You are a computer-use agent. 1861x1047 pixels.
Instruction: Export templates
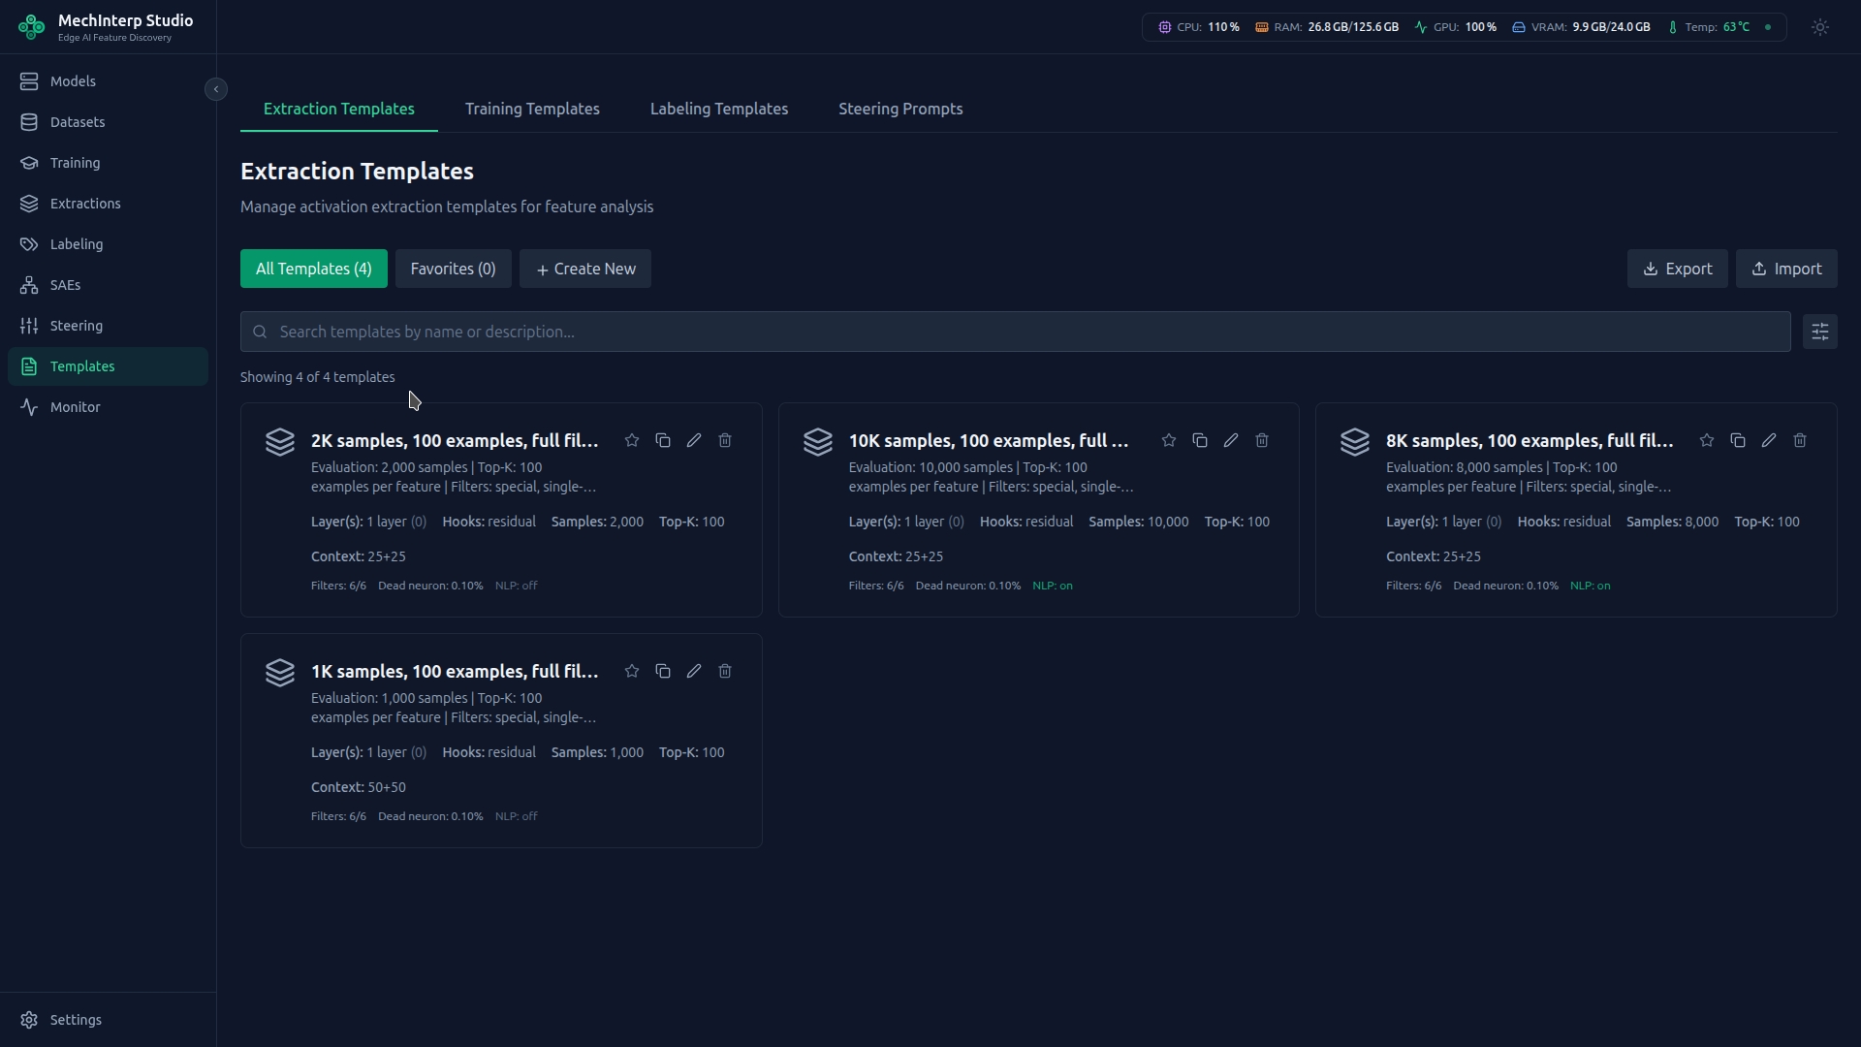click(1678, 269)
